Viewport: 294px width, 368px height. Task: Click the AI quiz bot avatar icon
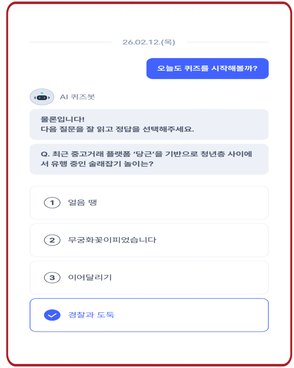(x=42, y=97)
